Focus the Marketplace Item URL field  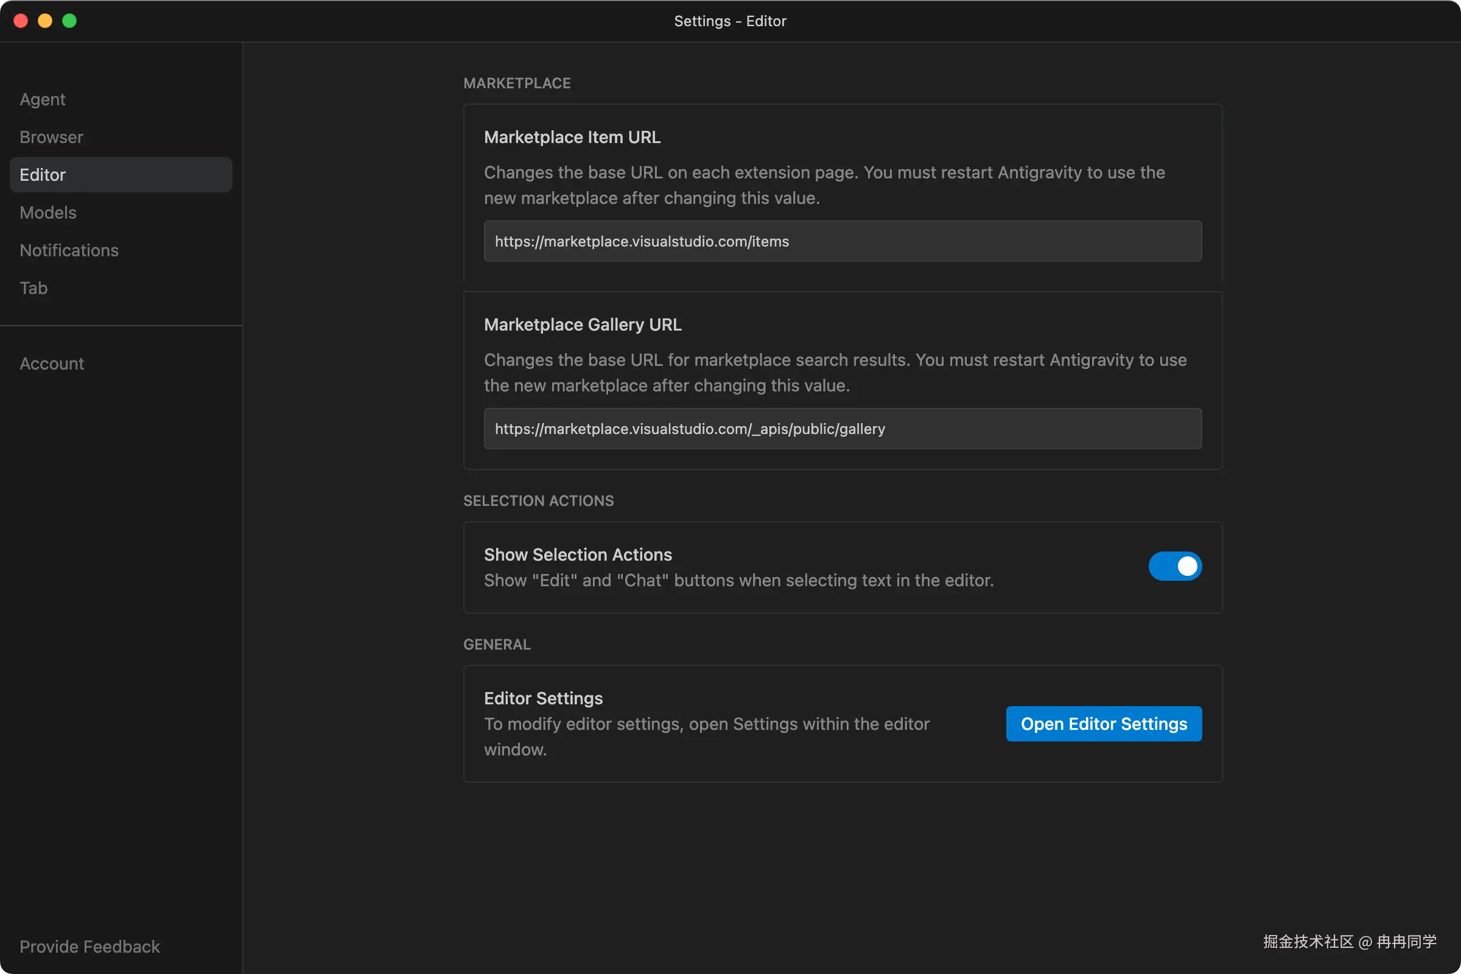(x=843, y=242)
